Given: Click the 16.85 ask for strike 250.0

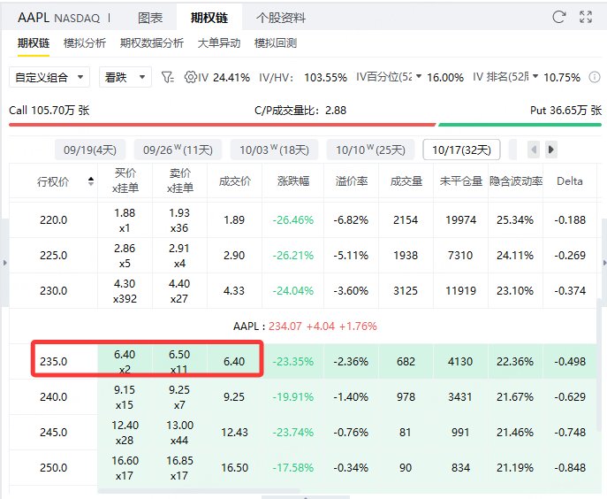Looking at the screenshot, I should click(179, 460).
